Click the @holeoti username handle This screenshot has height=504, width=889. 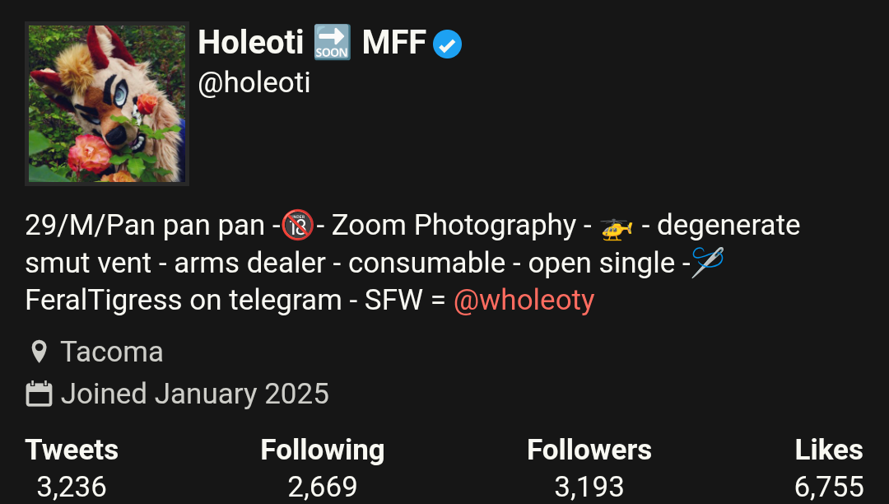click(254, 83)
